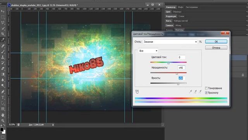Toggle Quick Mask mode icon
The height and width of the screenshot is (140, 248).
[3, 137]
